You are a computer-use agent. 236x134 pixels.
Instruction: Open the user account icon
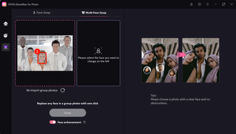click(191, 4)
